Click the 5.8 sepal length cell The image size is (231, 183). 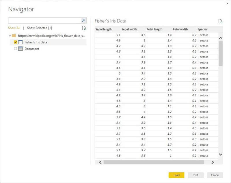(x=108, y=112)
